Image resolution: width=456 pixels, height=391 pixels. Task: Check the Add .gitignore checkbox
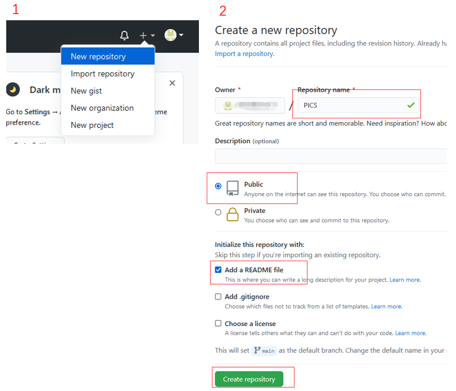click(218, 296)
